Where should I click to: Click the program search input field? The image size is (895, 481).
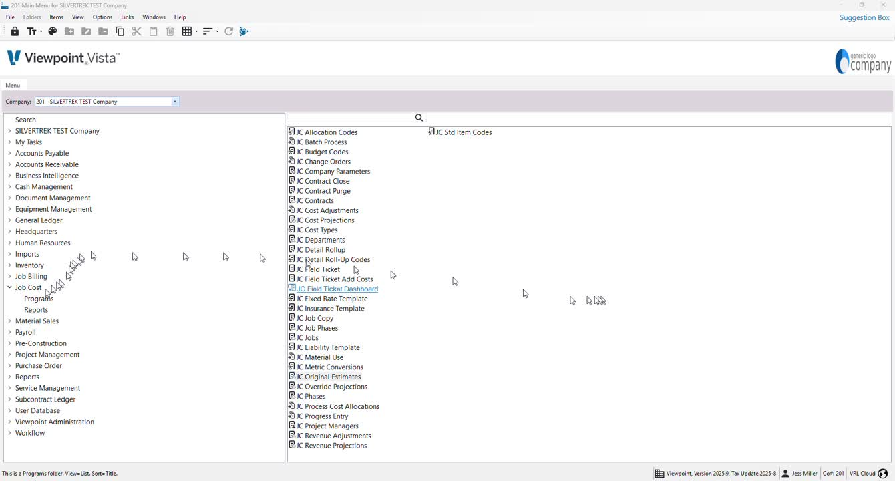(x=351, y=118)
